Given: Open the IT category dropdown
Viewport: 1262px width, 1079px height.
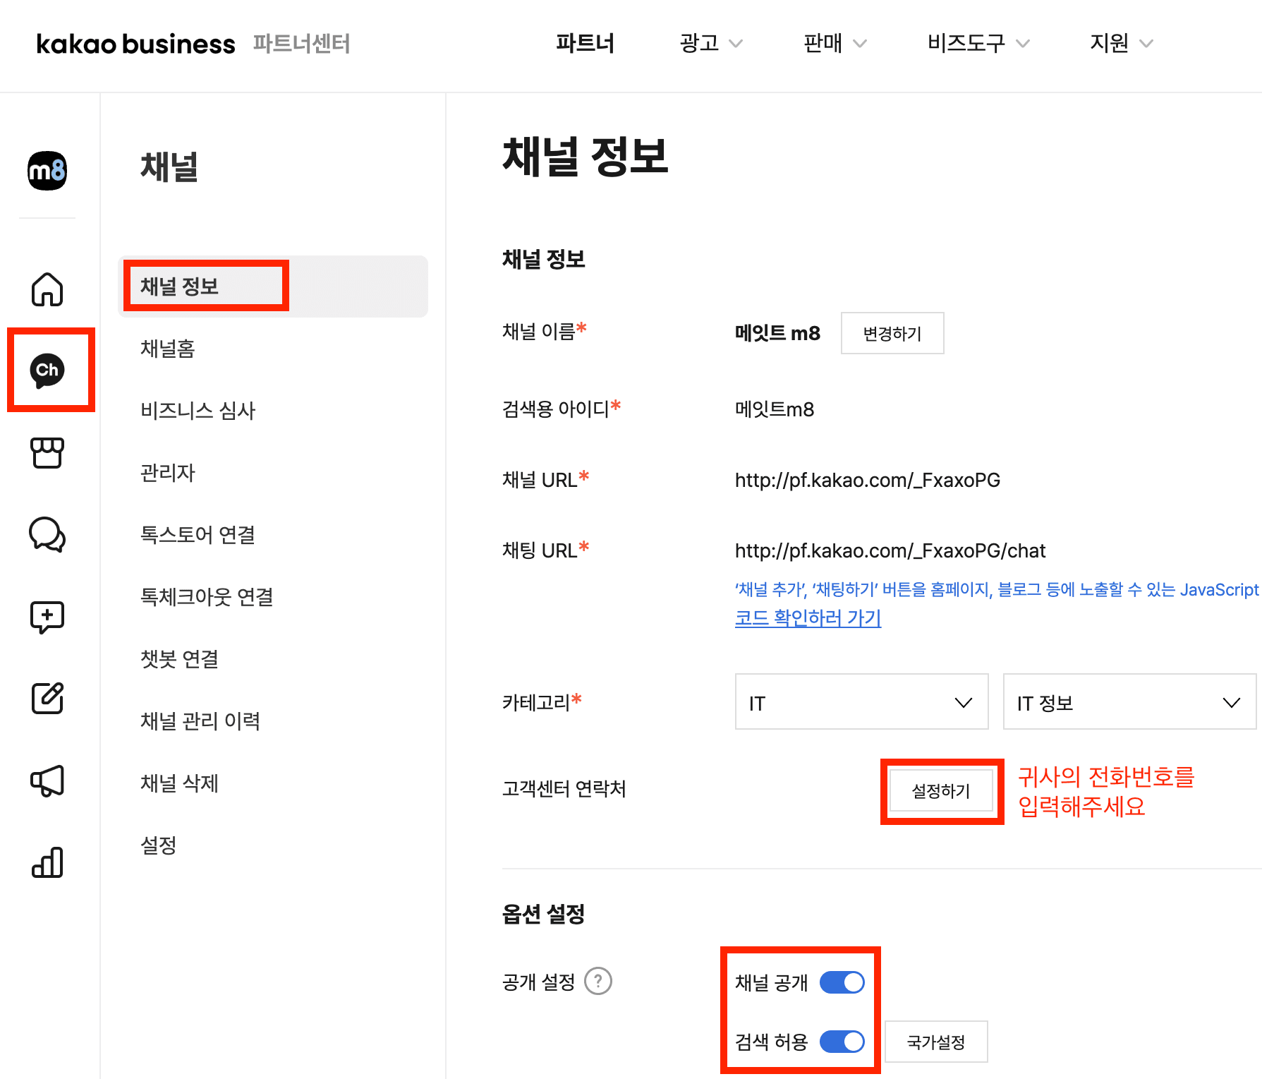Looking at the screenshot, I should pyautogui.click(x=861, y=702).
